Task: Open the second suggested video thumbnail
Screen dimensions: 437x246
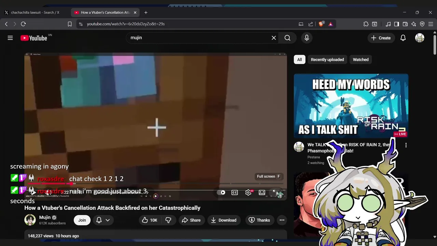Action: 351,205
